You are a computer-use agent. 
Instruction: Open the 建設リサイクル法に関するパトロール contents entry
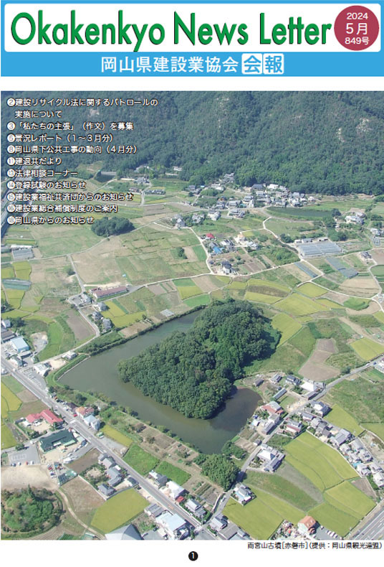pos(82,108)
